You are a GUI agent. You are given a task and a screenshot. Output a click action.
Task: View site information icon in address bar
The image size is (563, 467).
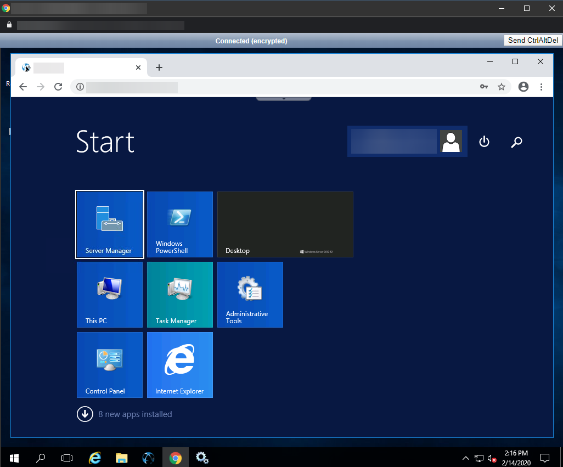click(80, 87)
